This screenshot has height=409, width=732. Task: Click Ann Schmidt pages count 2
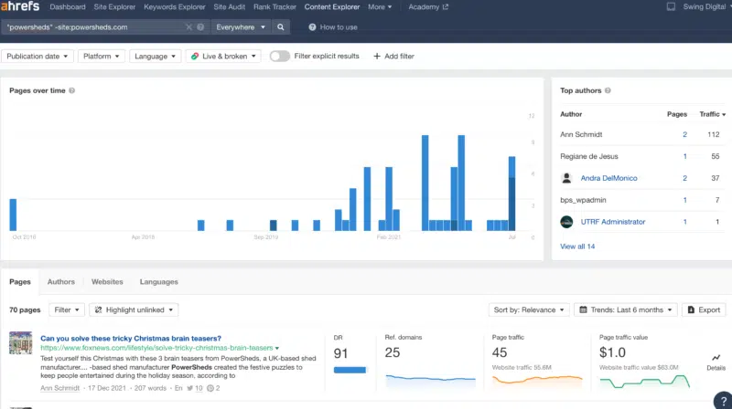tap(684, 134)
